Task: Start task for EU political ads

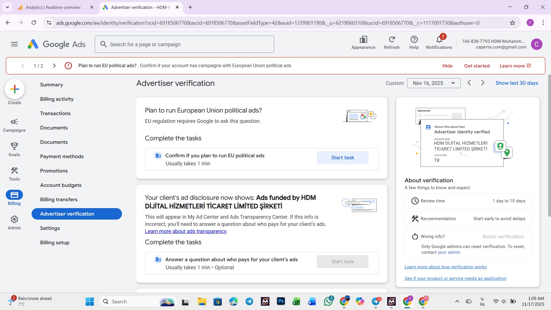Action: 342,158
